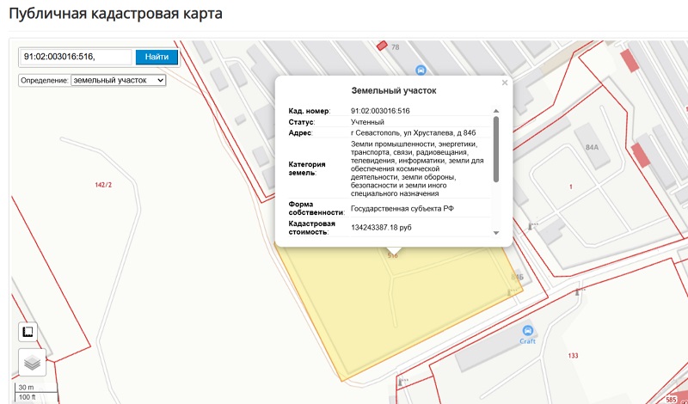Focus the cadastral number search field

(76, 57)
